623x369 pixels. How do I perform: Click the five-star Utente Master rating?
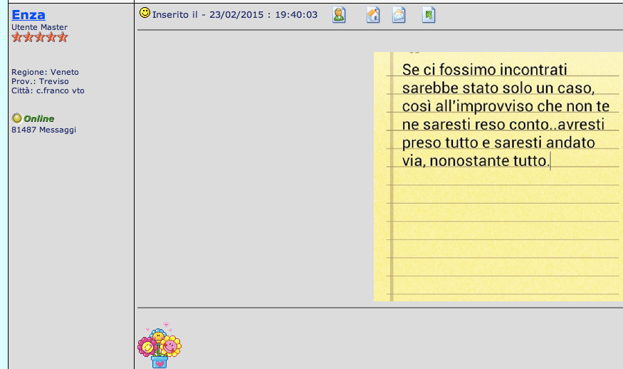click(x=40, y=37)
